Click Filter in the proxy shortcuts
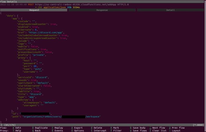This screenshot has height=132, width=206. coord(117,130)
